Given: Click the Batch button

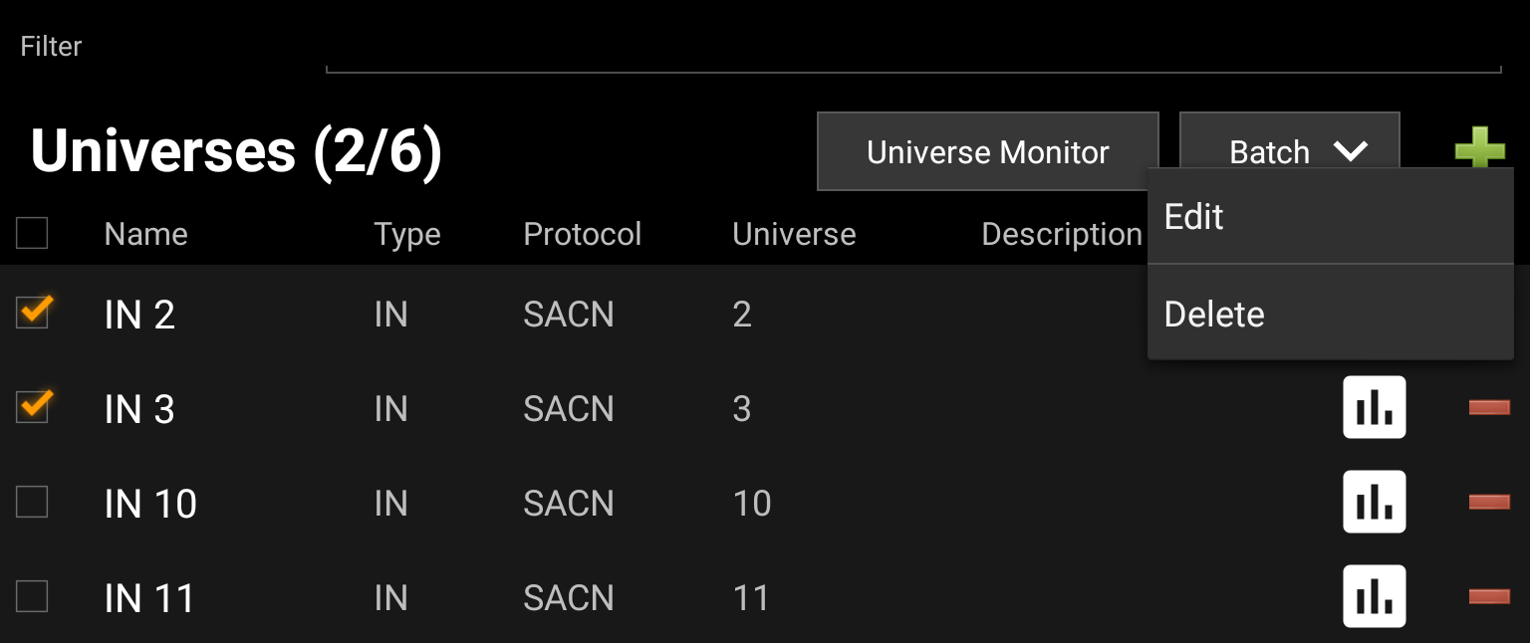Looking at the screenshot, I should 1270,151.
